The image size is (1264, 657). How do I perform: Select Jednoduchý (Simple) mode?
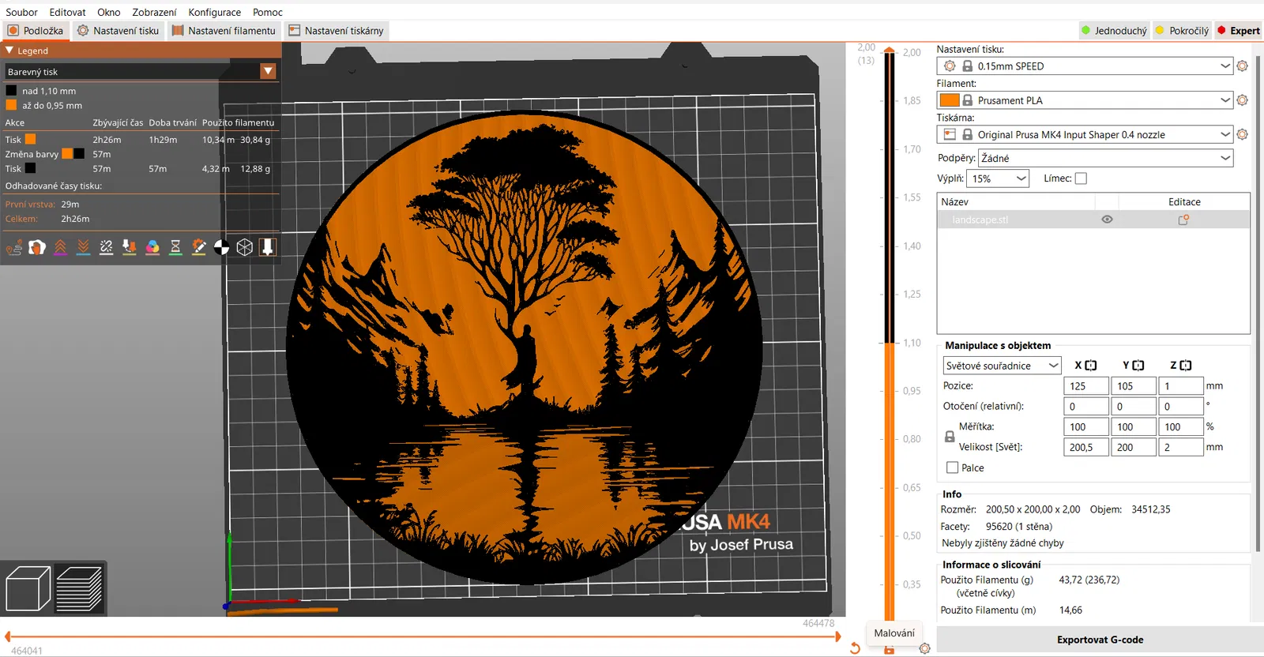[1114, 31]
